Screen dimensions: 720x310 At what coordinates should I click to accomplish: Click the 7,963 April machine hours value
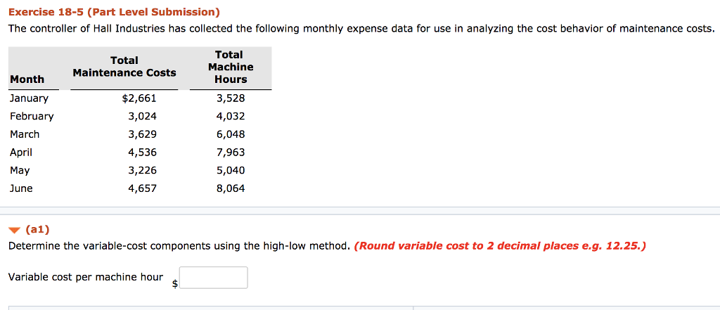click(x=231, y=153)
